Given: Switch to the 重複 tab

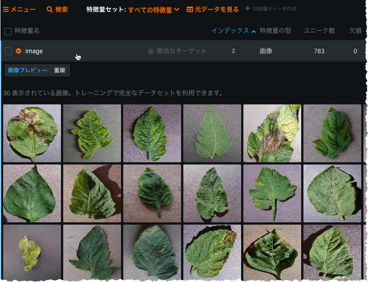Looking at the screenshot, I should pyautogui.click(x=60, y=70).
